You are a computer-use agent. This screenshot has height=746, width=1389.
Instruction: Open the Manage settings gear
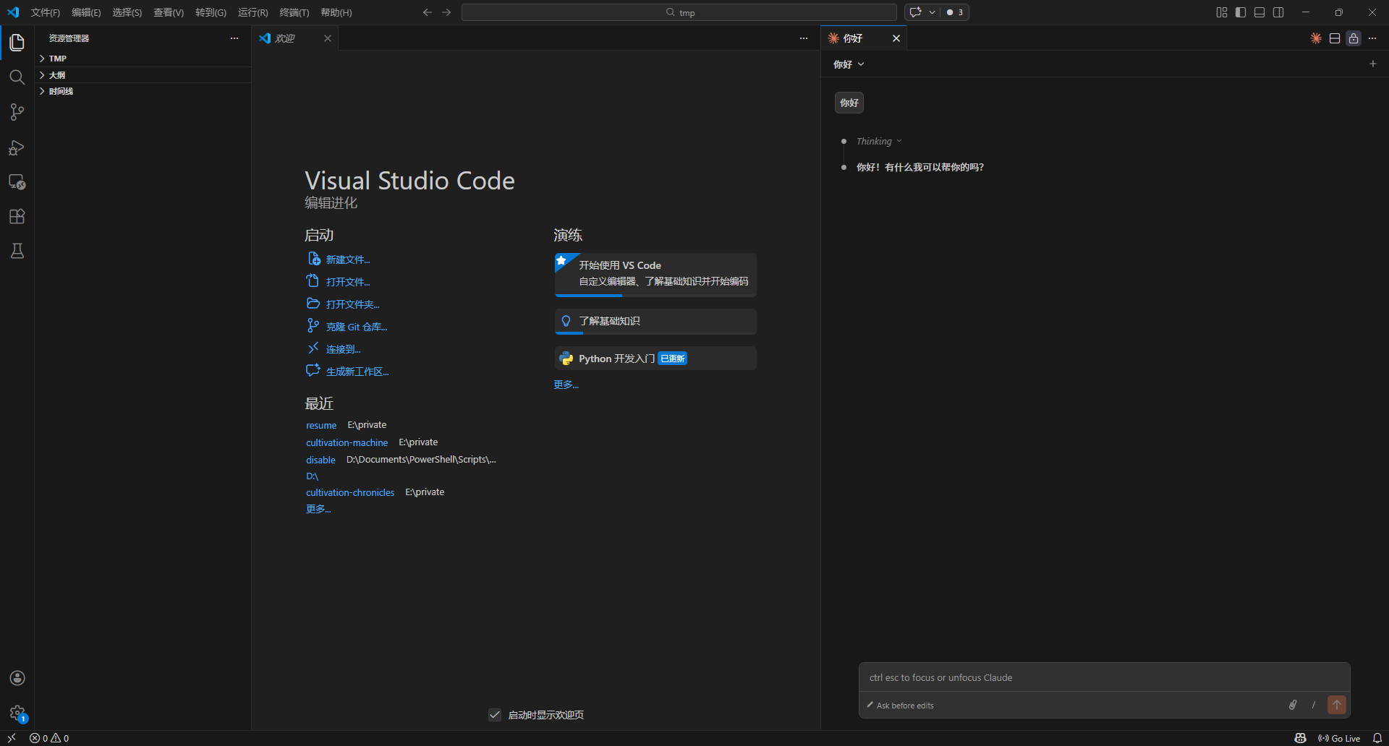pos(17,713)
